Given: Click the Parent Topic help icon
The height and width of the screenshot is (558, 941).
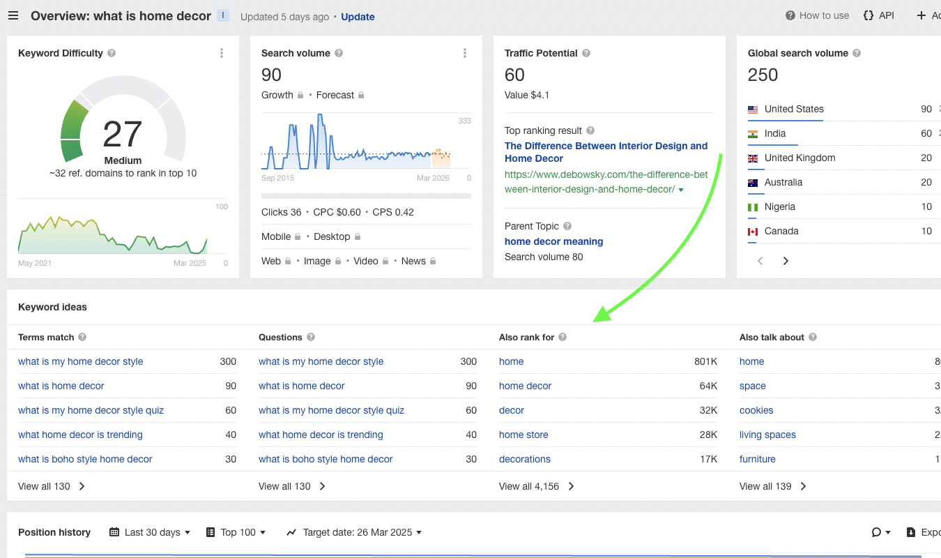Looking at the screenshot, I should click(x=567, y=226).
